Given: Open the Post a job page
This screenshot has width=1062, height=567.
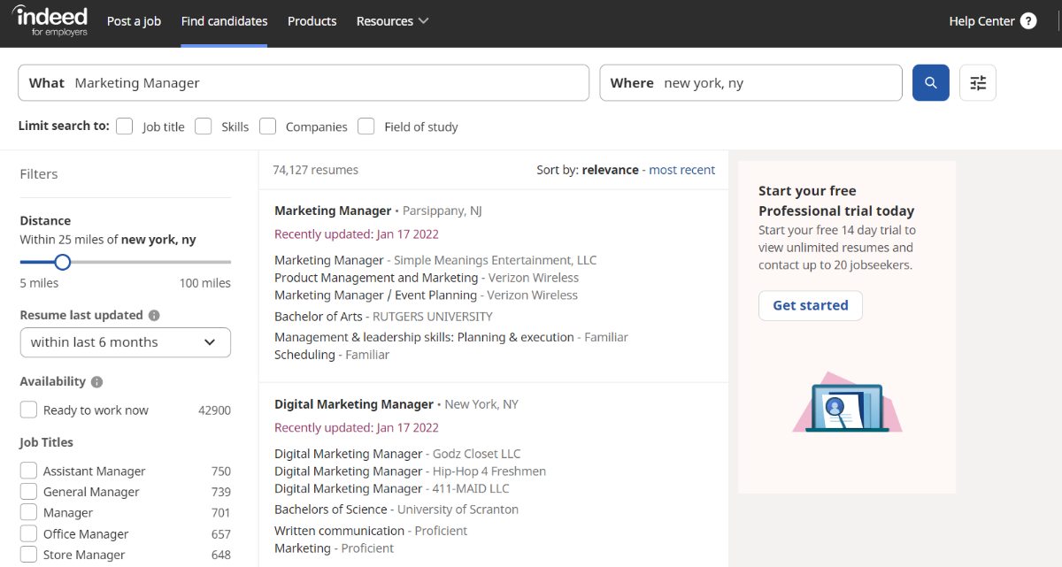Looking at the screenshot, I should [134, 21].
